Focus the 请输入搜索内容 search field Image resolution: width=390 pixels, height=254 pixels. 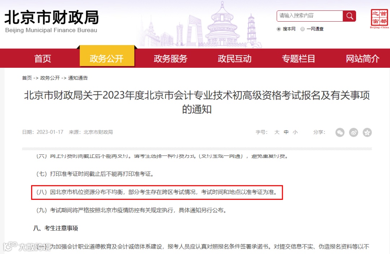pyautogui.click(x=310, y=16)
